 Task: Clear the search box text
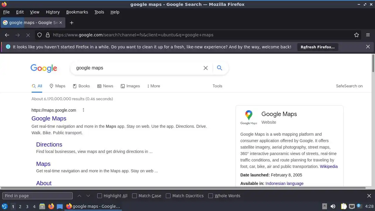pyautogui.click(x=206, y=68)
